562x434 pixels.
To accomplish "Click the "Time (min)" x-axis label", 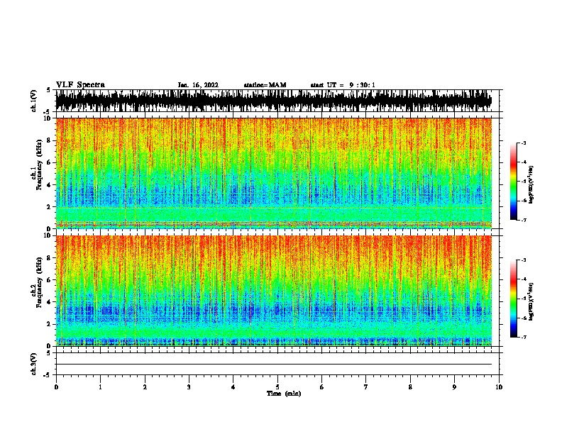I will (284, 394).
